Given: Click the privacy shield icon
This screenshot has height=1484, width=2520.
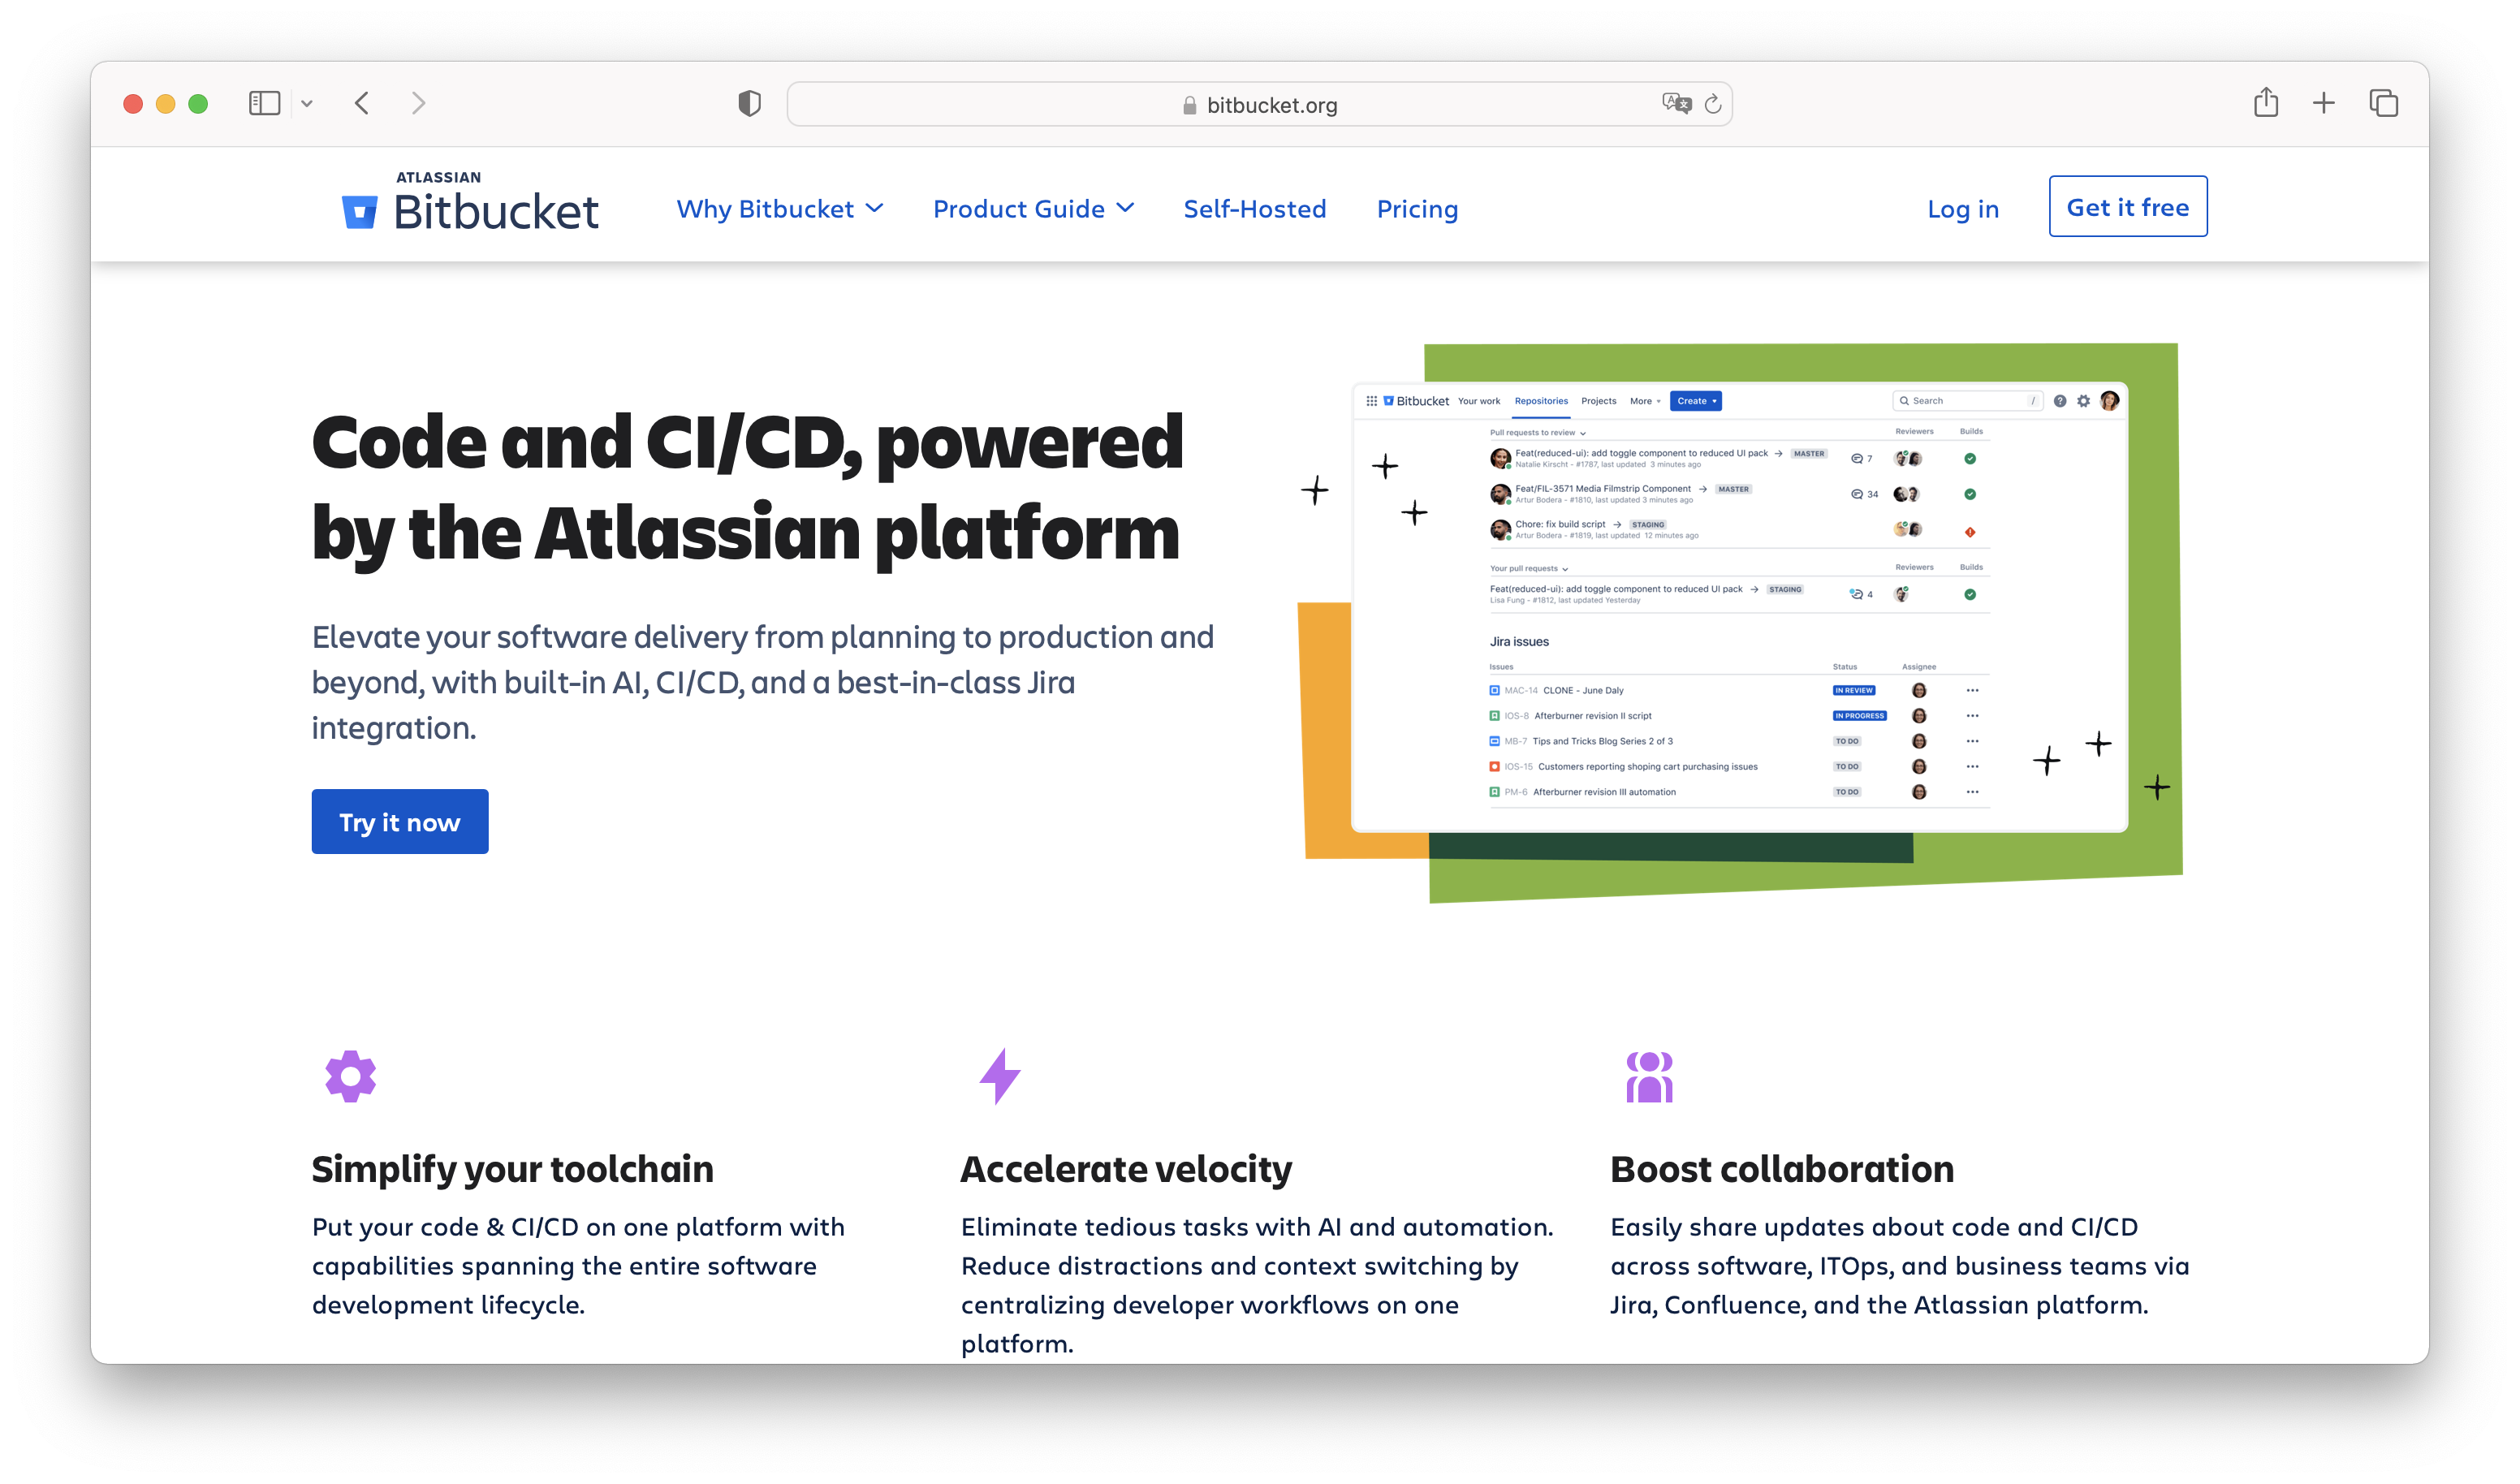Looking at the screenshot, I should coord(749,103).
